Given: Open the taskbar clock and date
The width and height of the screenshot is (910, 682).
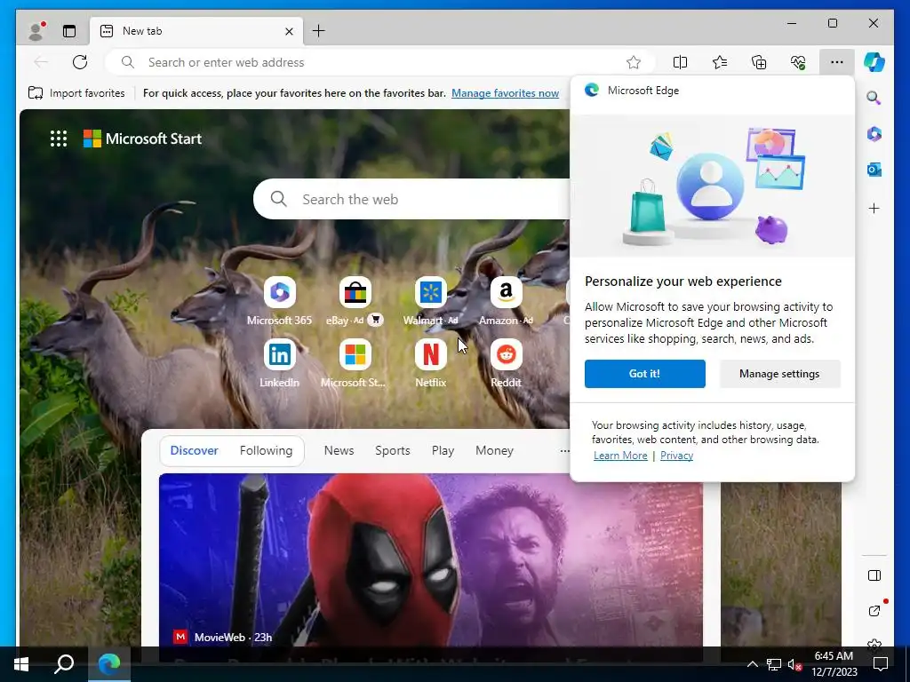Looking at the screenshot, I should click(x=834, y=664).
